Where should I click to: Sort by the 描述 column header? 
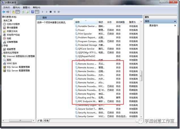(x=102, y=22)
